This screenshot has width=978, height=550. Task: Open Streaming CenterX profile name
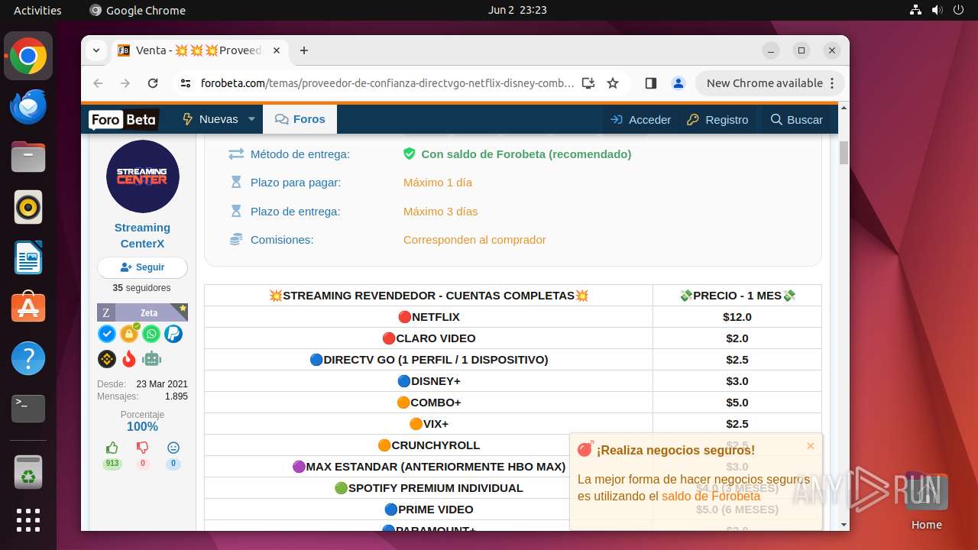point(142,235)
